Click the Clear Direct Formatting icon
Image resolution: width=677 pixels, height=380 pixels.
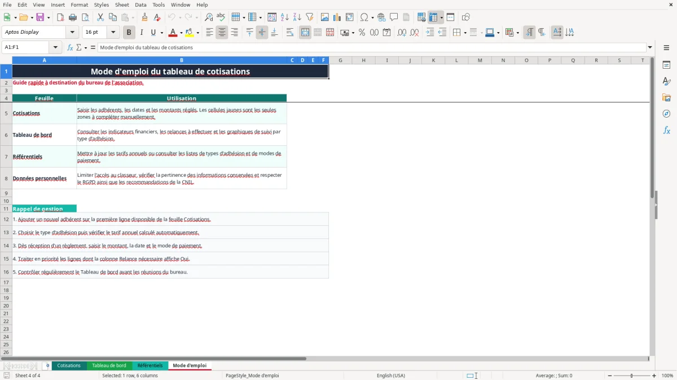[157, 17]
